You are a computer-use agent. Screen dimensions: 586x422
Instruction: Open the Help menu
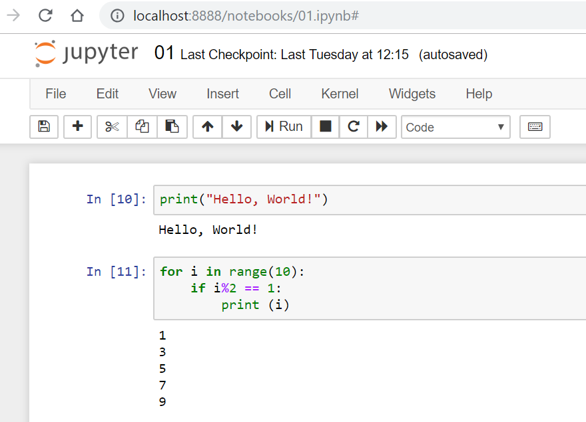pos(479,94)
